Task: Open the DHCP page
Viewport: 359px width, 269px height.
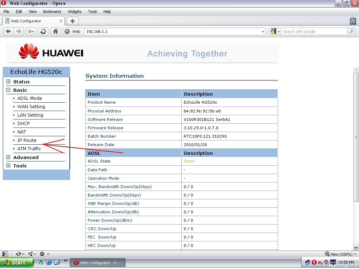Action: click(23, 124)
